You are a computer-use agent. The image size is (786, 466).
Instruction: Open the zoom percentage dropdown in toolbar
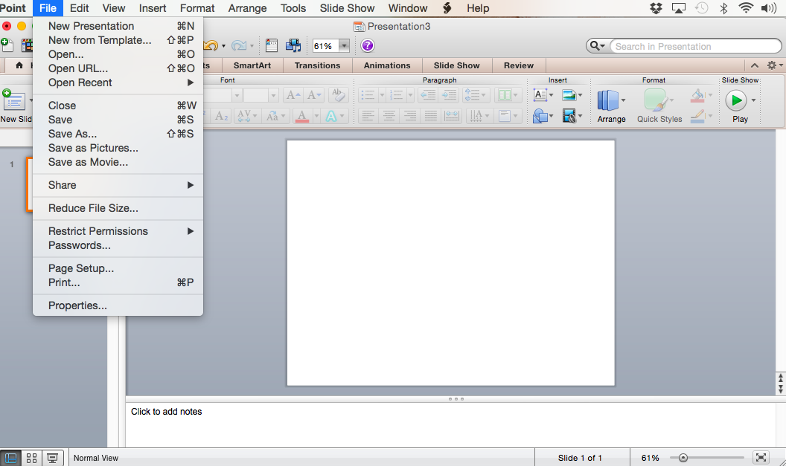[x=344, y=46]
